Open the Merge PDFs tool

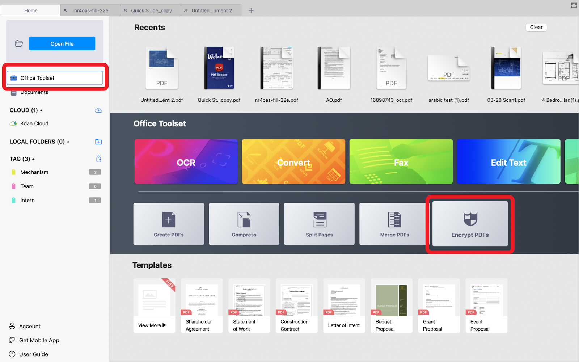point(394,224)
